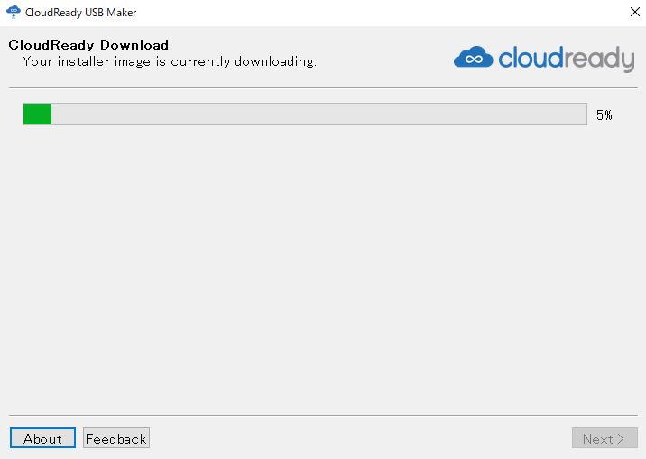Click the chevron arrow on Next button
The width and height of the screenshot is (646, 459).
point(621,439)
